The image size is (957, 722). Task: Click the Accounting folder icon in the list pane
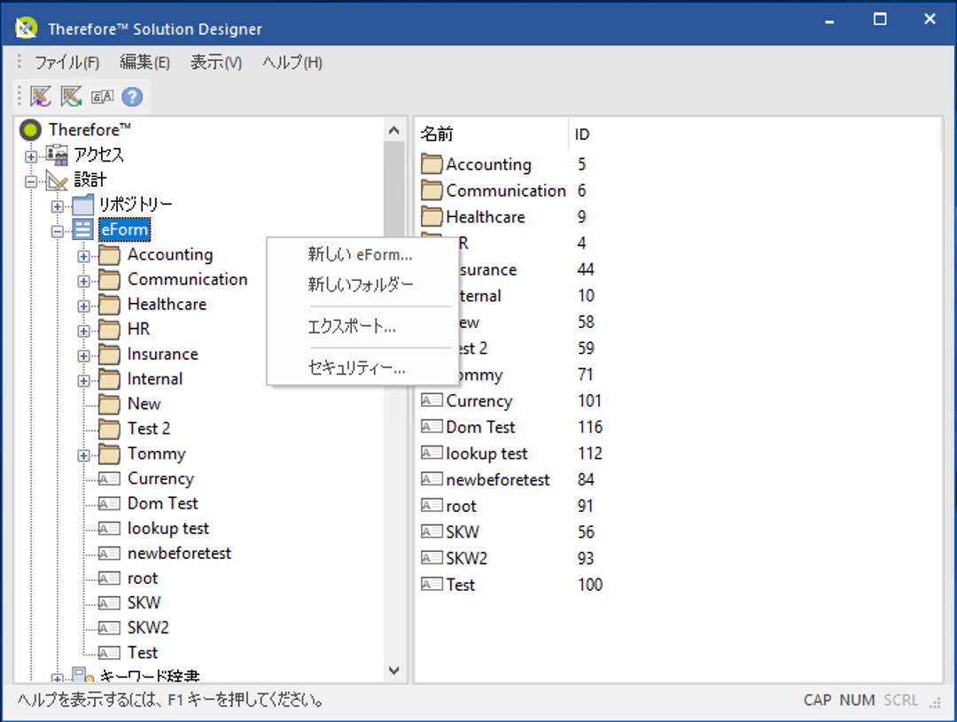[x=432, y=164]
